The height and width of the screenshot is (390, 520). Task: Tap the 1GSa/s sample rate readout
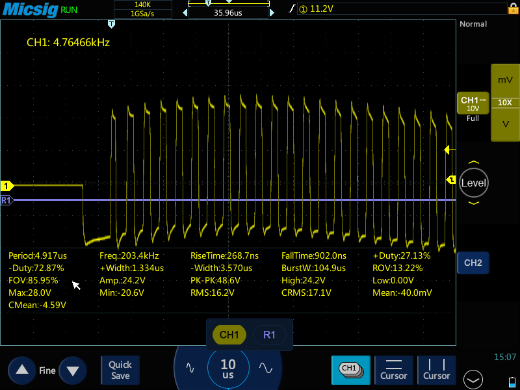click(143, 14)
